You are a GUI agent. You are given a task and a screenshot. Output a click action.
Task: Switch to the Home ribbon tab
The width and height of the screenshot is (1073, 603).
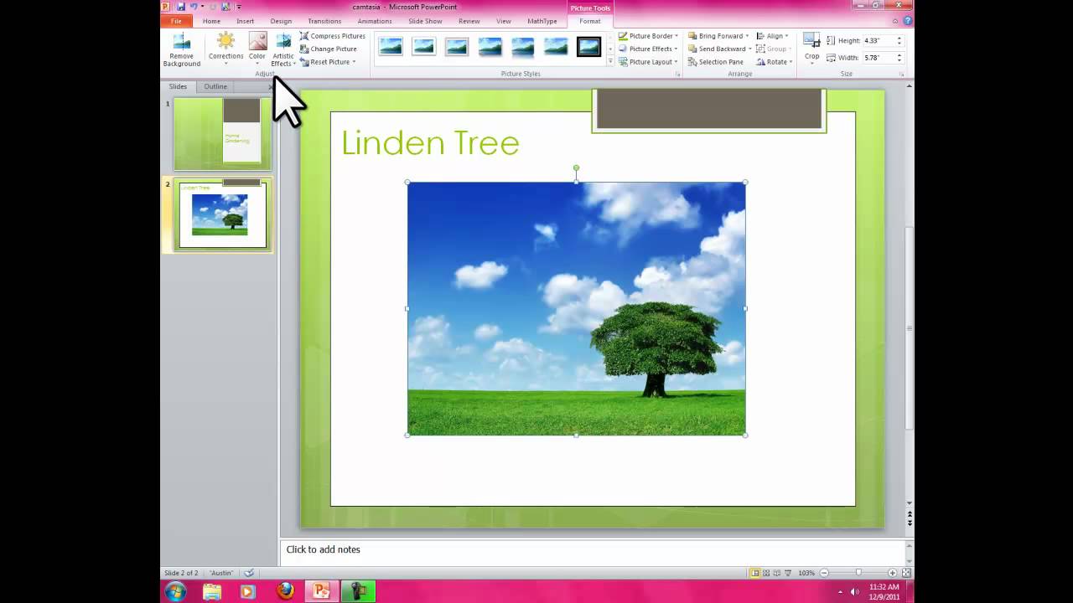coord(211,21)
